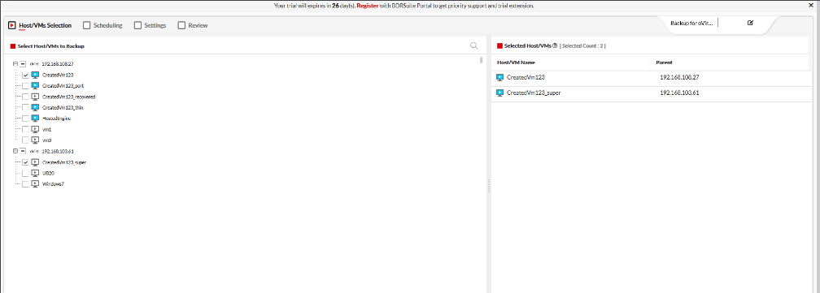
Task: Click the CreatedVm123_port VM icon
Action: 35,85
